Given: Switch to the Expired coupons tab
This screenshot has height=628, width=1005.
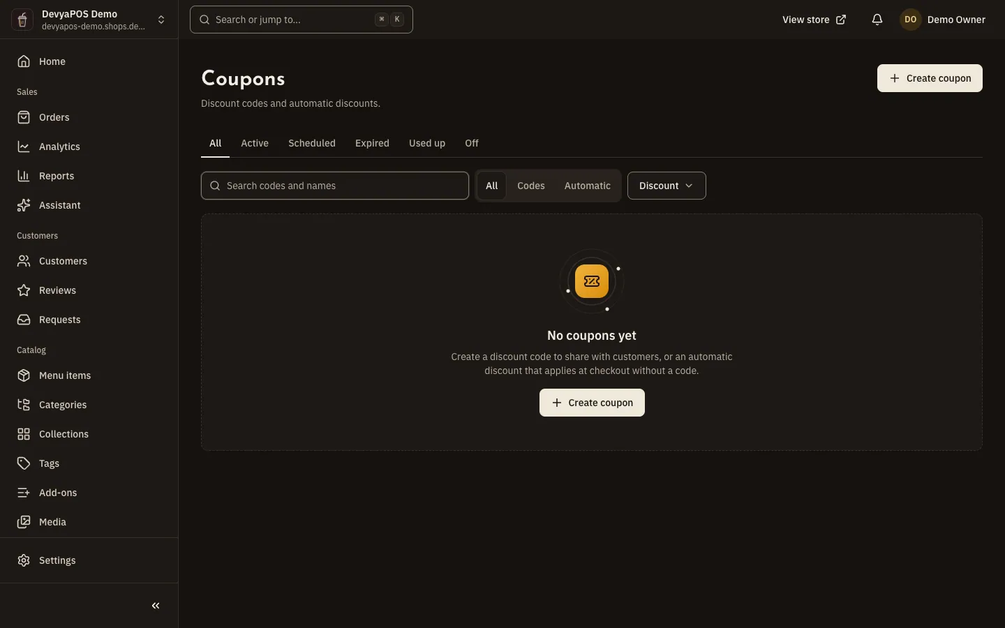Looking at the screenshot, I should tap(372, 143).
